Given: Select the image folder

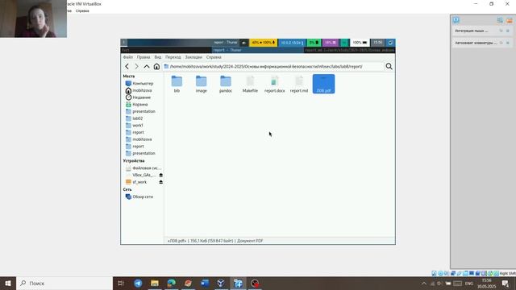Looking at the screenshot, I should [x=201, y=84].
